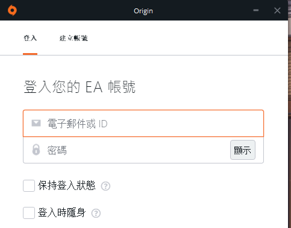Enable the 登入時隱身 checkbox
291x228 pixels.
[29, 213]
